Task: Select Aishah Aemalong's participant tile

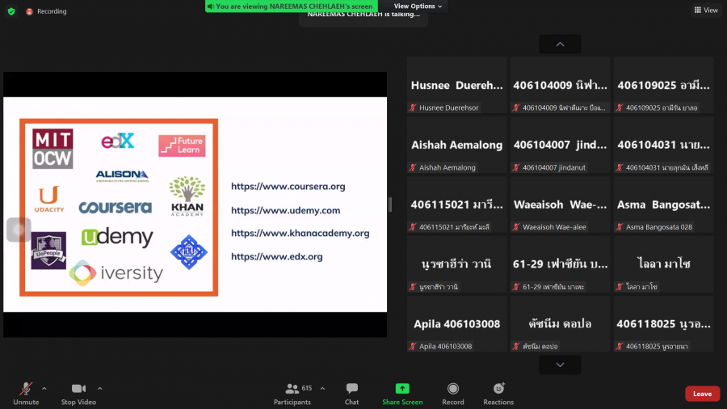Action: tap(456, 145)
